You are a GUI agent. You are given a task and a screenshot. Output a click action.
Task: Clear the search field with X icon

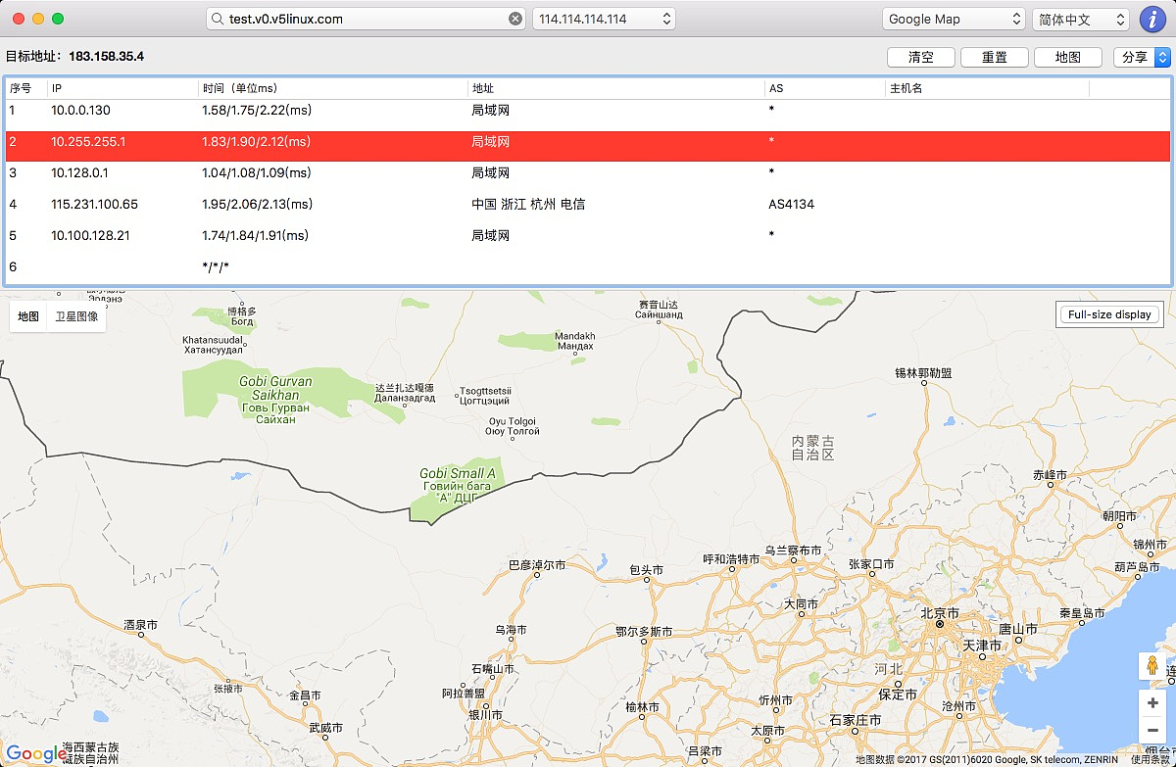point(515,19)
